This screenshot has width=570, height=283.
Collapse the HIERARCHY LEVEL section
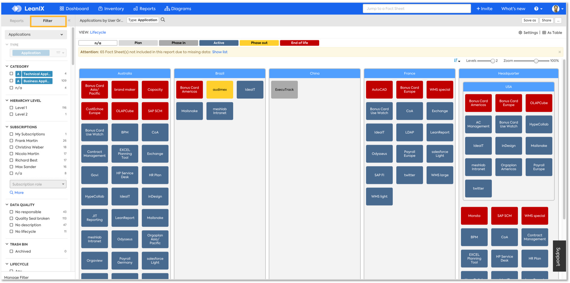point(7,100)
